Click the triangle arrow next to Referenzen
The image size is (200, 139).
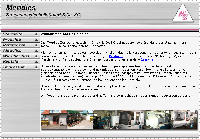coord(36,45)
